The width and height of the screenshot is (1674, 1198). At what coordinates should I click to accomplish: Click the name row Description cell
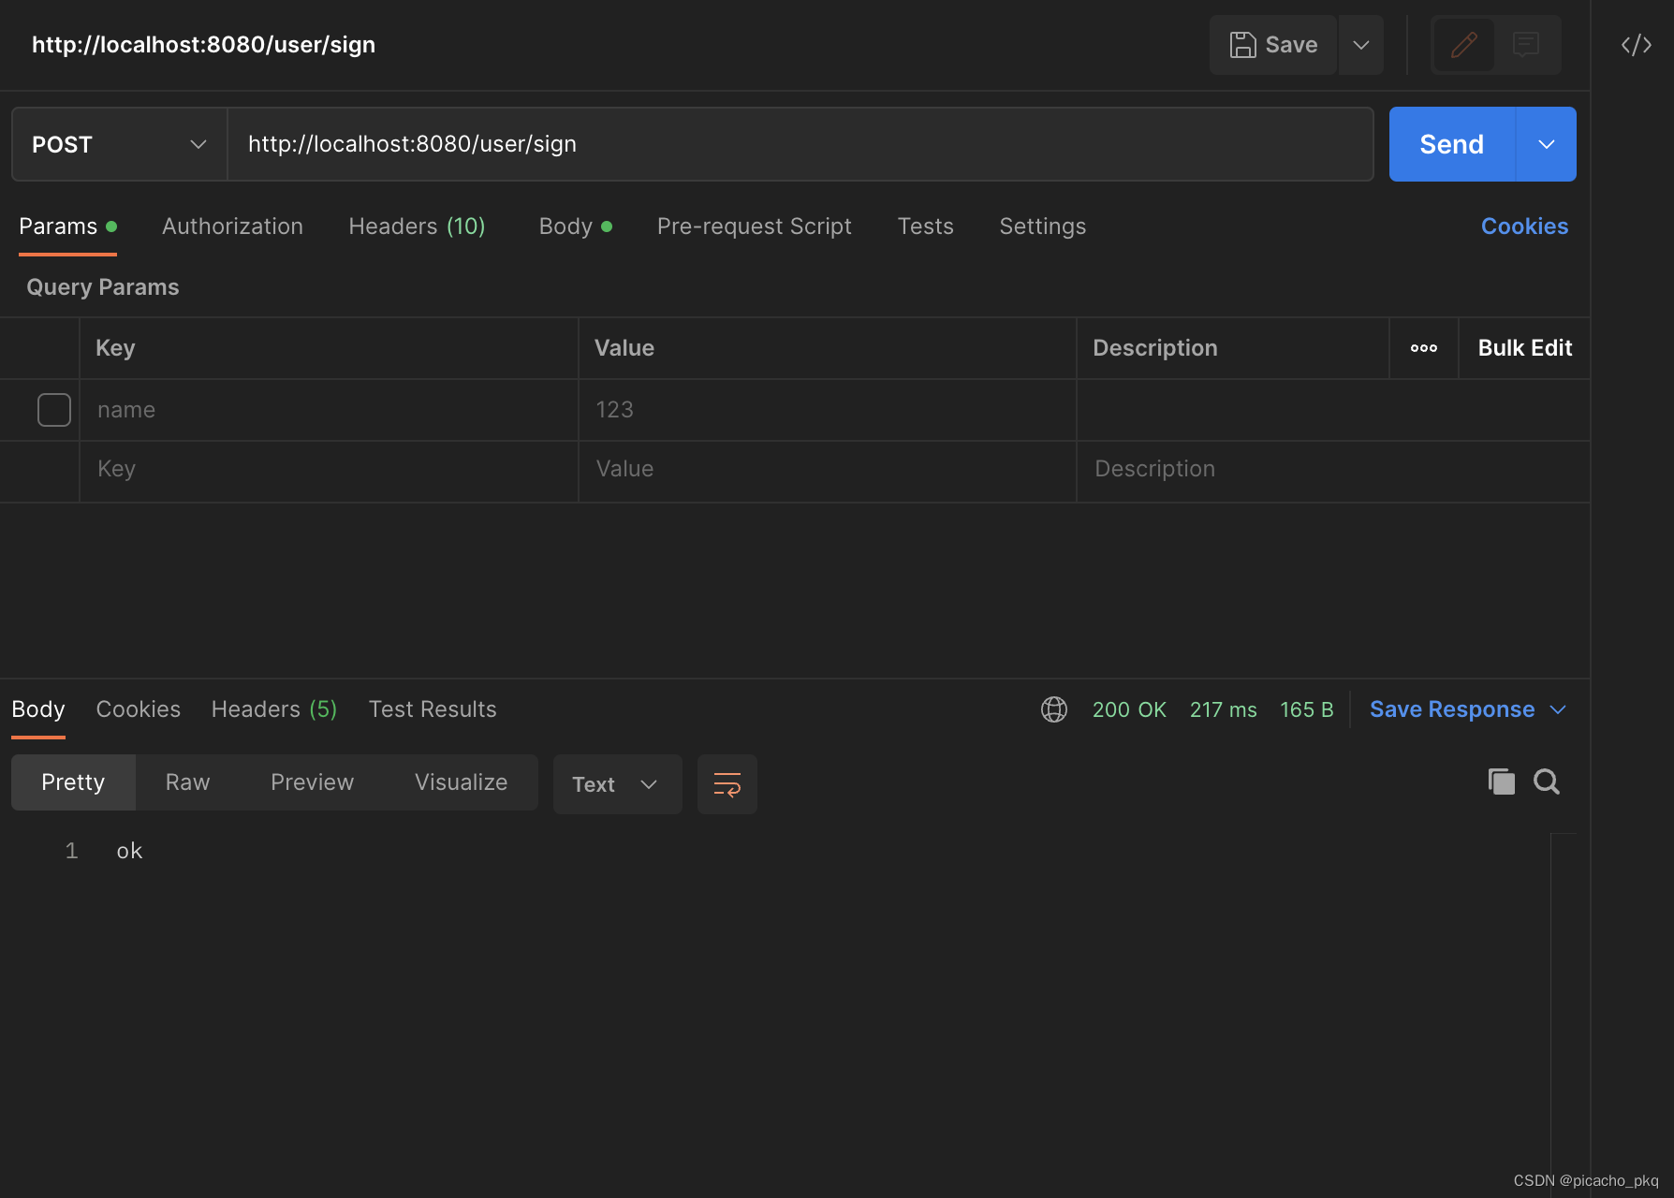point(1333,410)
